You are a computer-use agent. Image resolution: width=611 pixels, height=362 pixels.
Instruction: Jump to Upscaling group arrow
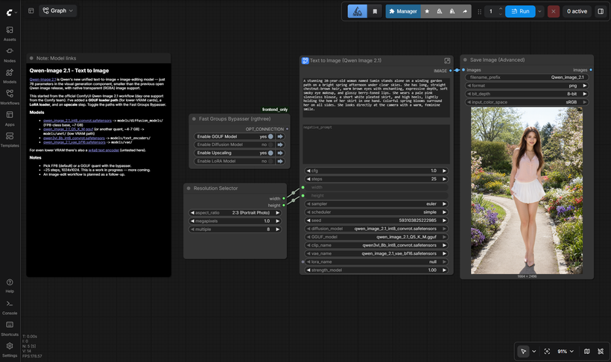tap(280, 153)
